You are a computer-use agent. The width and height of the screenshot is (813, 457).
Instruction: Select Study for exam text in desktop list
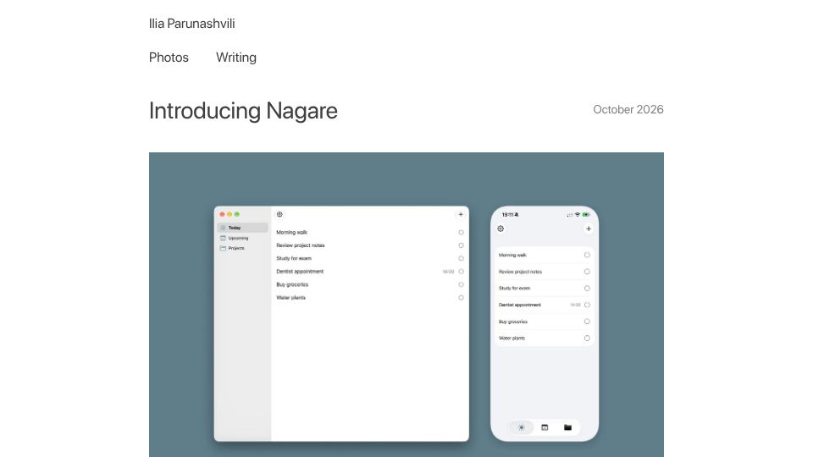point(294,259)
